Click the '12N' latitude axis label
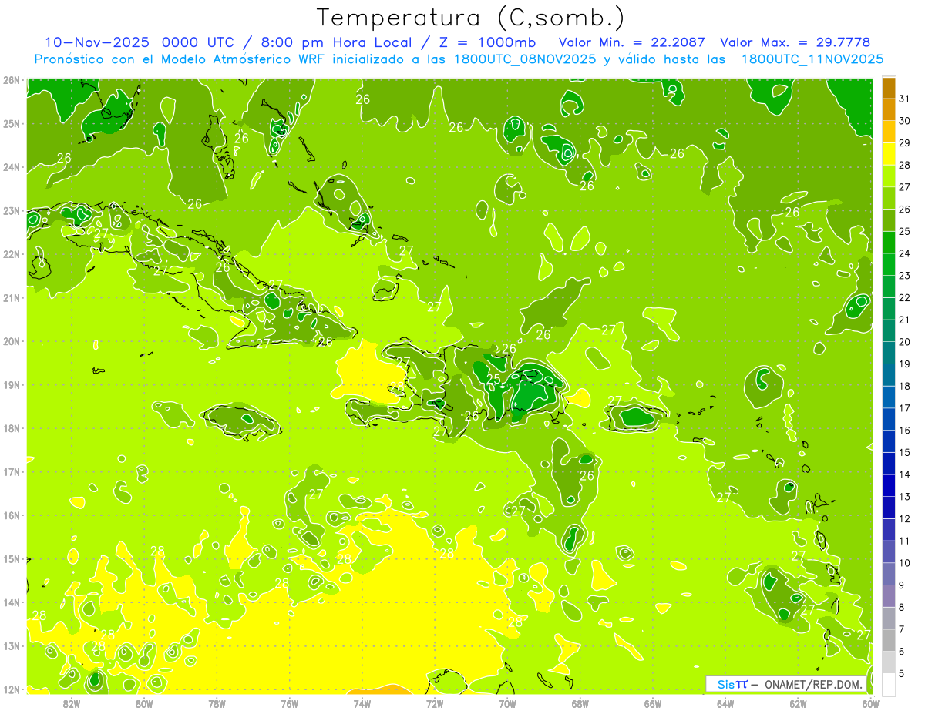The image size is (925, 714). (11, 689)
